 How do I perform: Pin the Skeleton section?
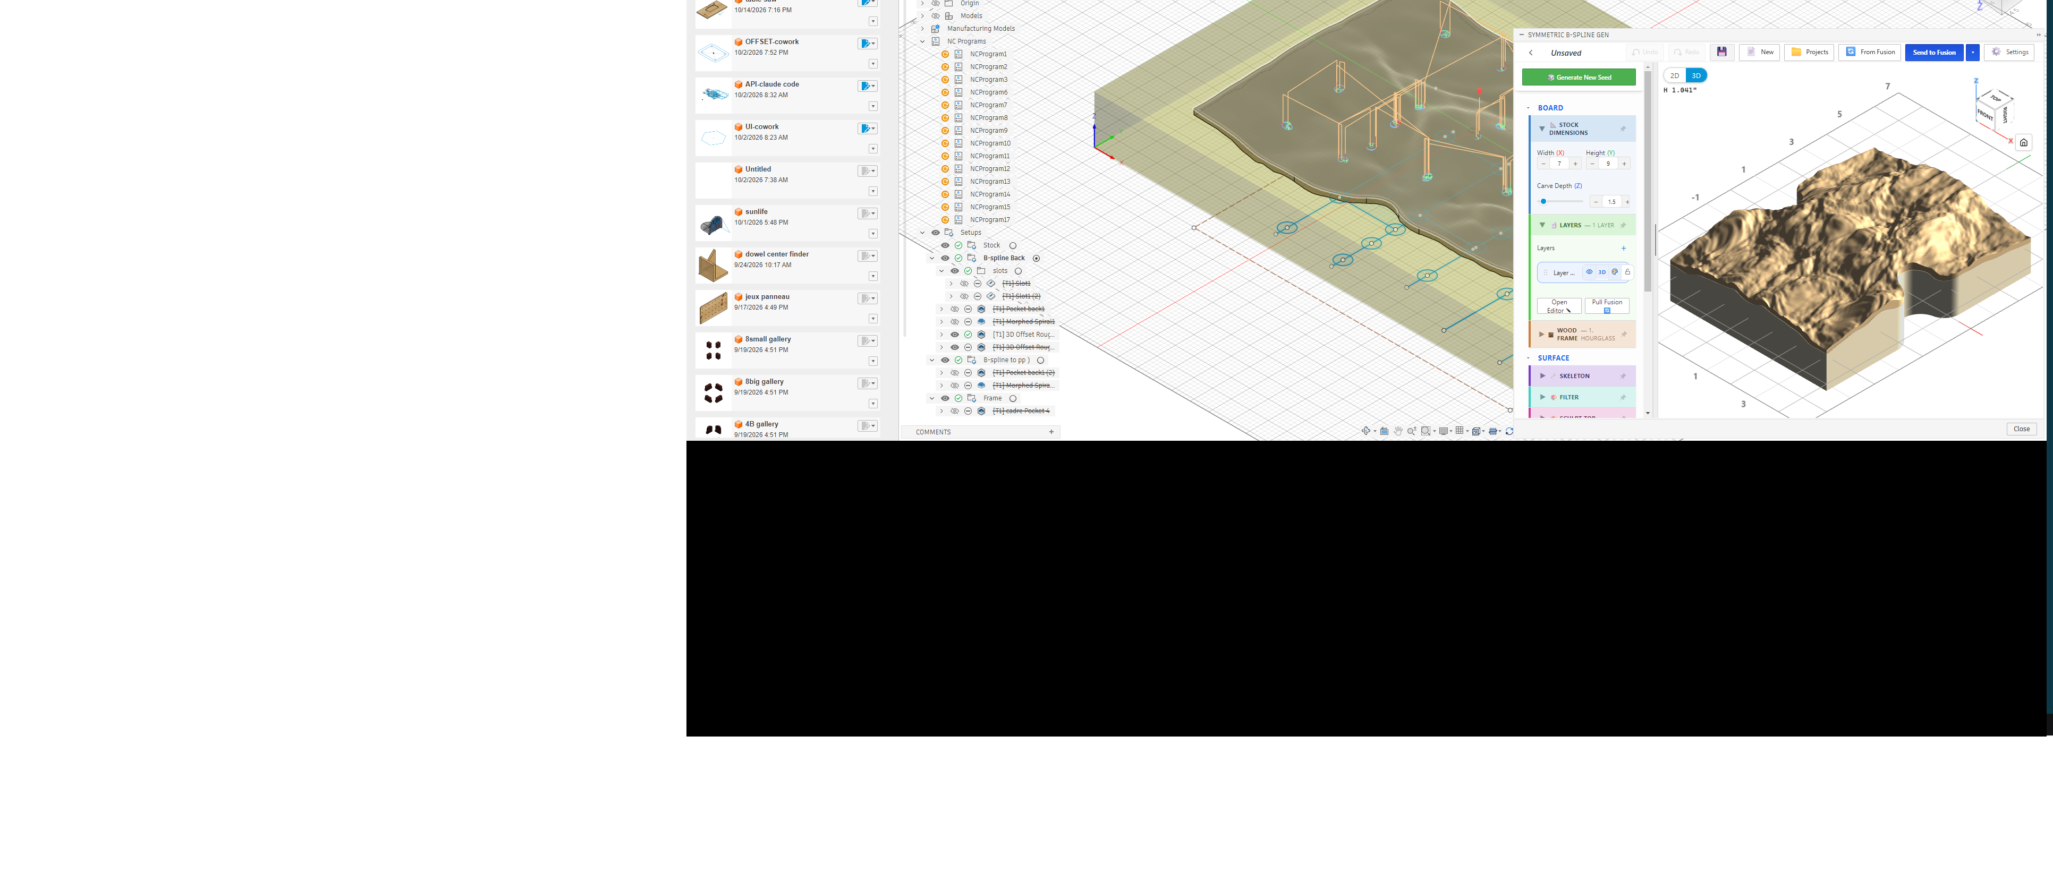tap(1623, 376)
